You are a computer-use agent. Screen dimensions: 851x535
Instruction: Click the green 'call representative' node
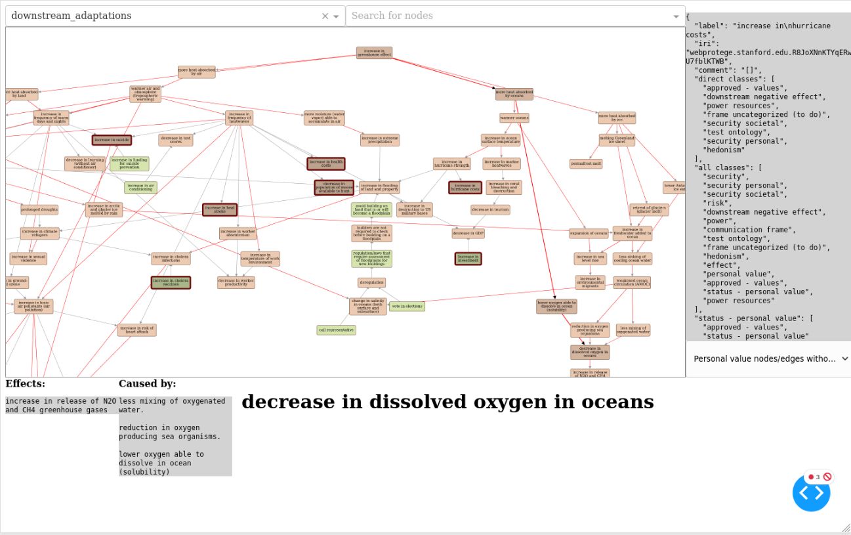coord(337,330)
